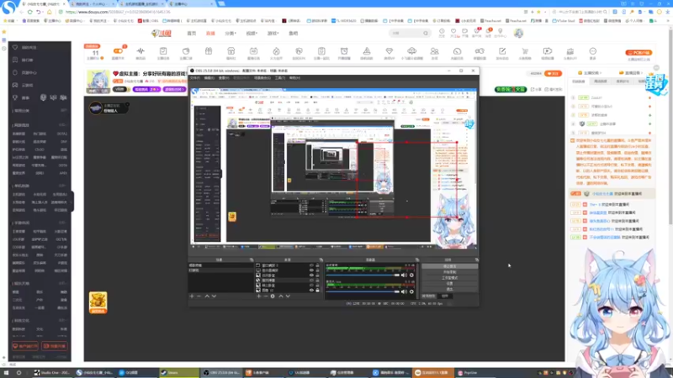673x378 pixels.
Task: Enable Studio Mode in OBS controls
Action: point(449,278)
